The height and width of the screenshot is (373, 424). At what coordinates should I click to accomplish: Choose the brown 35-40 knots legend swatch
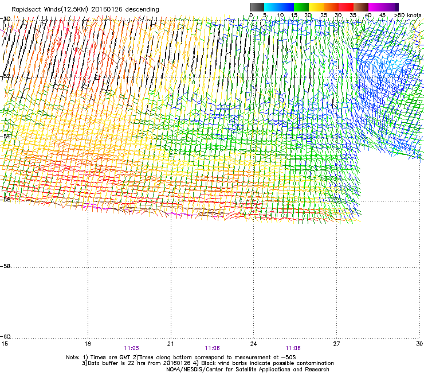pos(361,7)
